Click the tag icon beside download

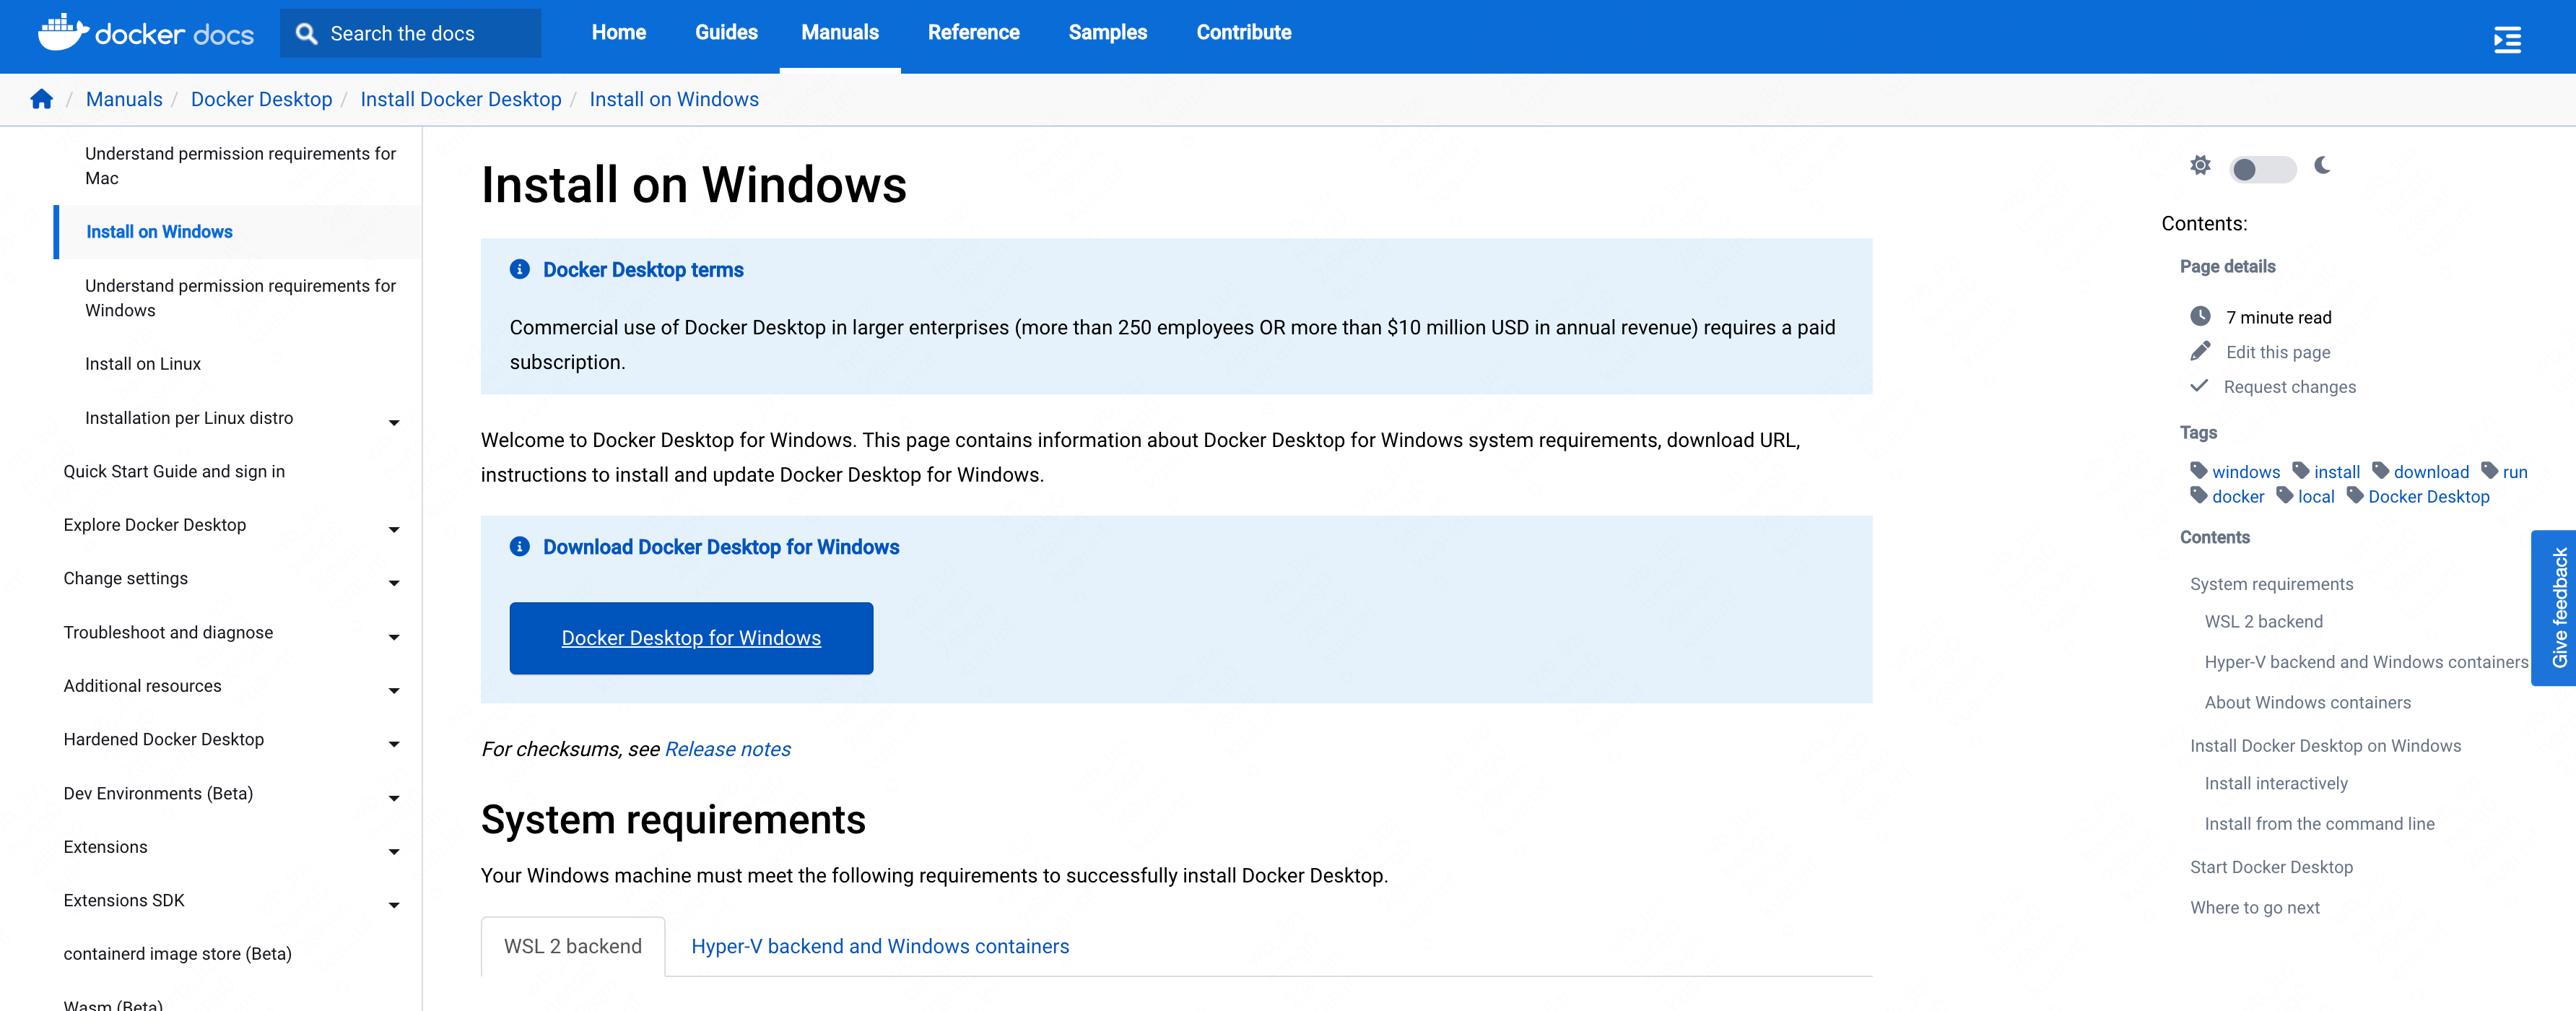click(2380, 471)
